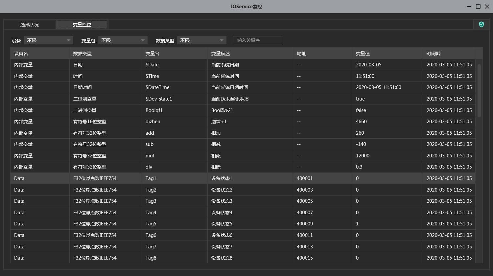
Task: Click the value 4660 cell
Action: pos(387,122)
